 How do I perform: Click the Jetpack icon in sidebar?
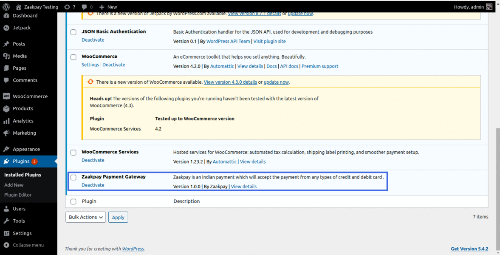click(6, 28)
